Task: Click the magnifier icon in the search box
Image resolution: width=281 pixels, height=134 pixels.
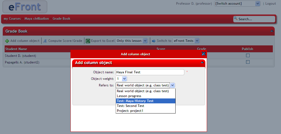Action: click(x=236, y=19)
